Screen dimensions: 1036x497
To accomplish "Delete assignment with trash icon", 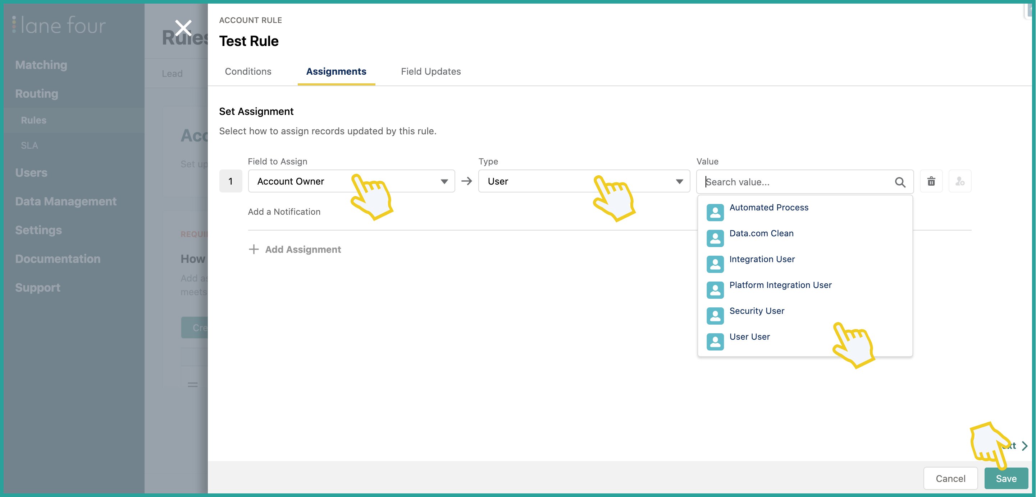I will point(931,181).
